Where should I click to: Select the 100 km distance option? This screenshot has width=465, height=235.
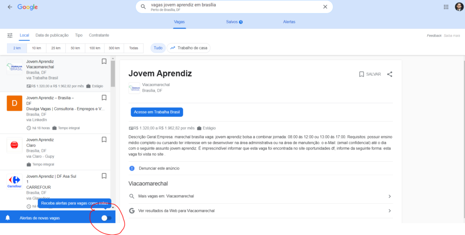click(x=94, y=48)
